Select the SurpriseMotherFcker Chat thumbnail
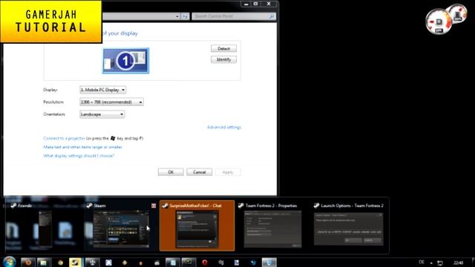The width and height of the screenshot is (475, 267). 197,225
